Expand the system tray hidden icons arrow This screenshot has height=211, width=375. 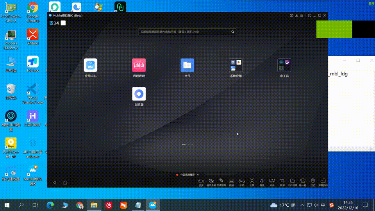click(302, 205)
